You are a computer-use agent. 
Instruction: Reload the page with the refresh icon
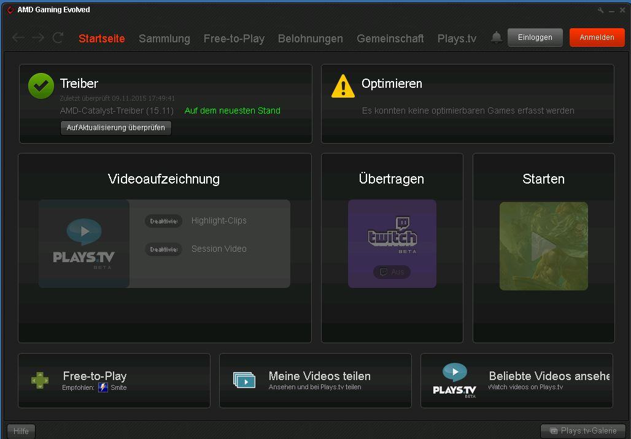(x=58, y=38)
